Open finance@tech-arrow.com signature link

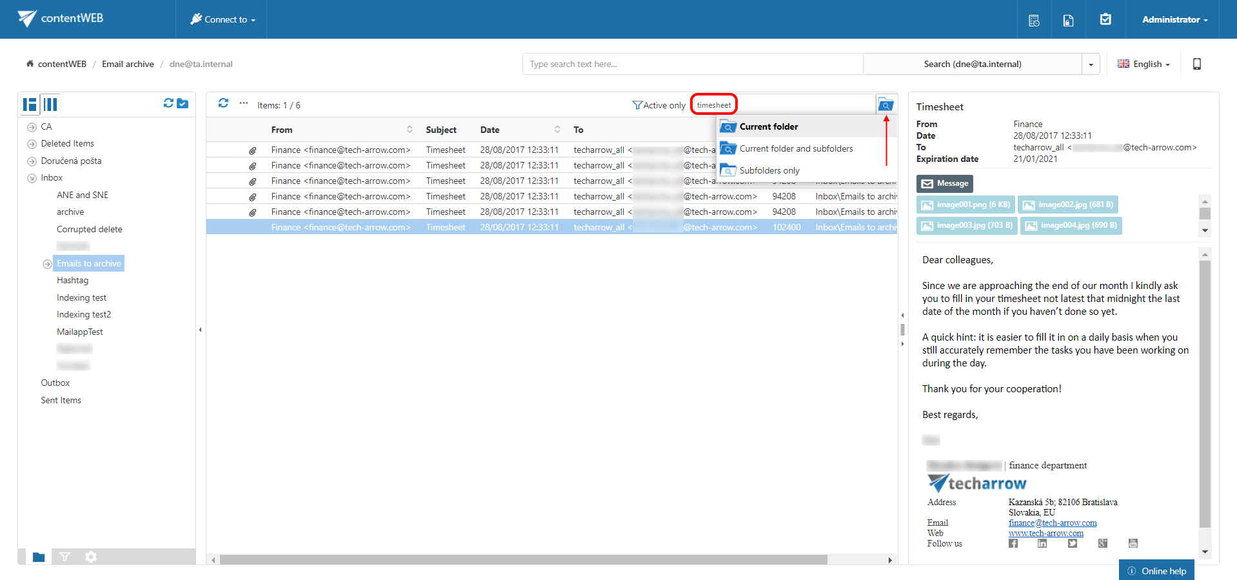pos(1053,523)
